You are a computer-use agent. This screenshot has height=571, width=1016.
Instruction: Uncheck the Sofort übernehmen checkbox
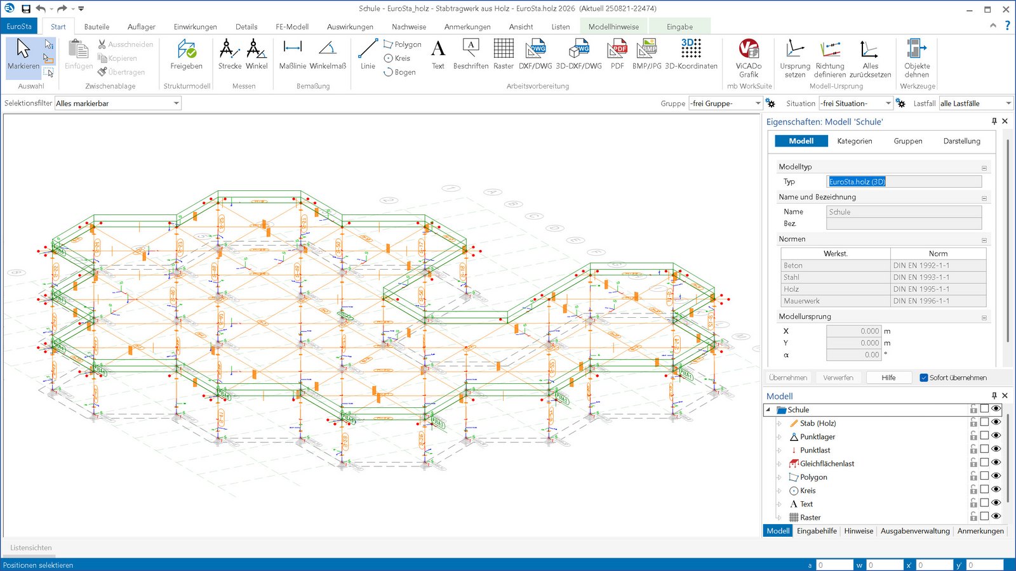pos(924,377)
